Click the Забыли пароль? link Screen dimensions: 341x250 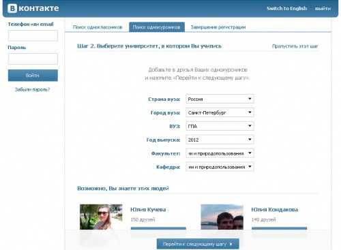pos(32,89)
